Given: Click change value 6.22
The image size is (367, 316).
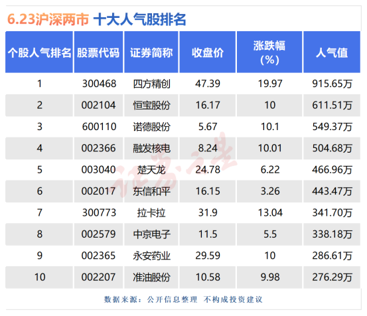Looking at the screenshot, I should point(270,170).
